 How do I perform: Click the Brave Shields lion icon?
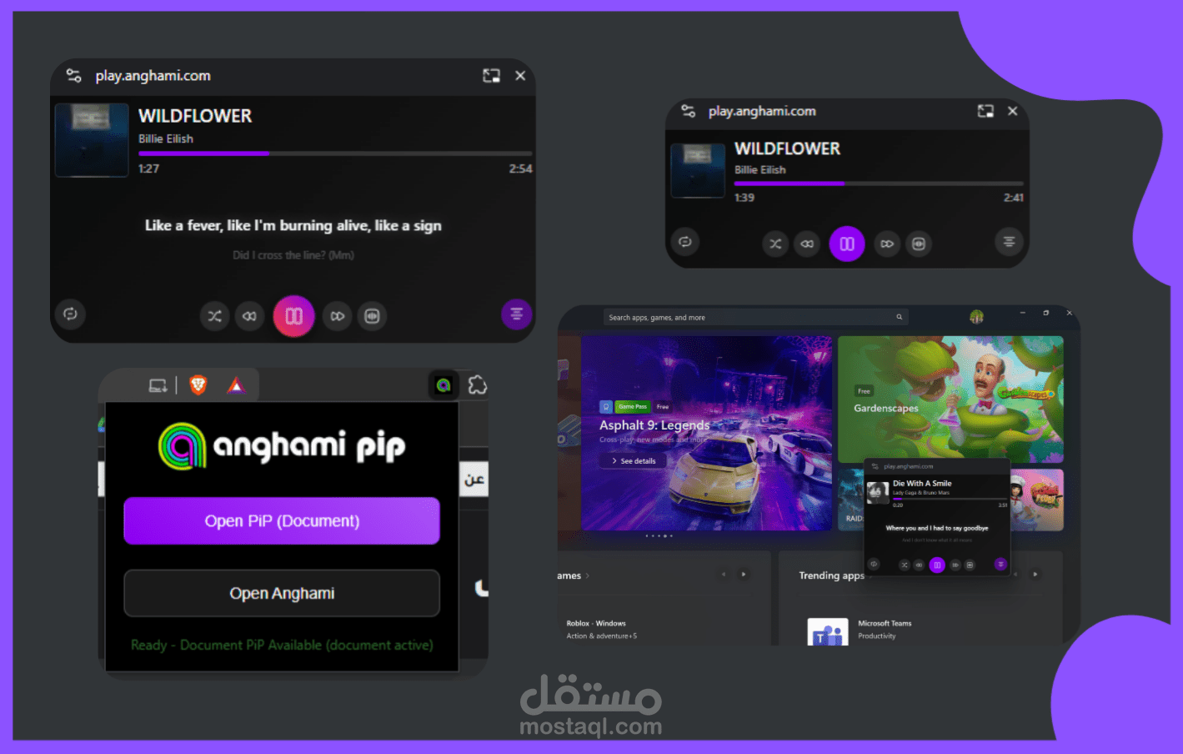point(198,385)
